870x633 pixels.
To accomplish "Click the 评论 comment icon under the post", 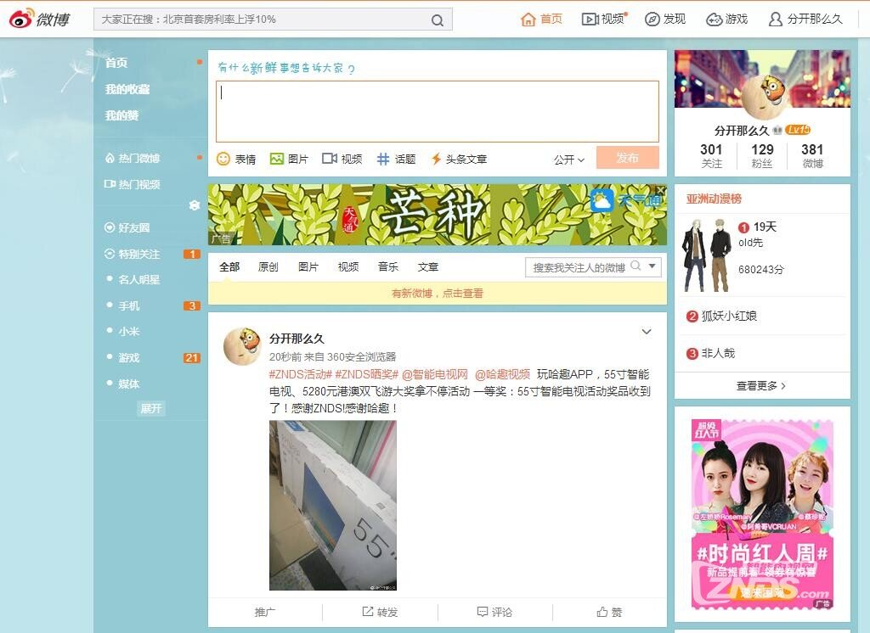I will [483, 612].
